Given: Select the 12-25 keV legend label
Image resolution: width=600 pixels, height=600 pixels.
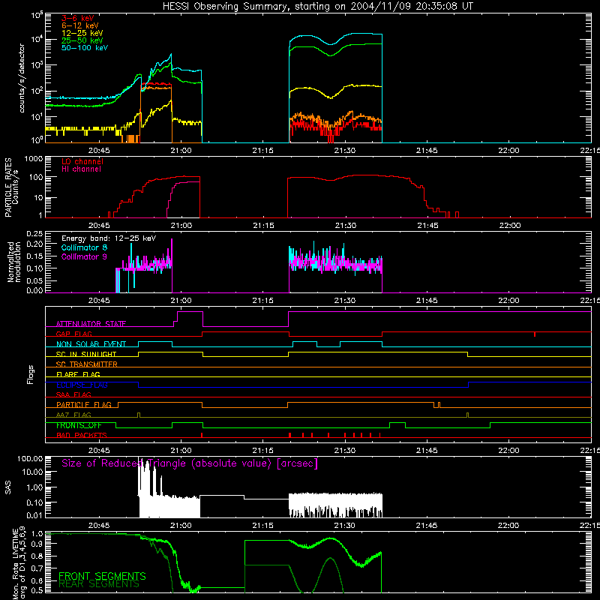Looking at the screenshot, I should pos(82,33).
